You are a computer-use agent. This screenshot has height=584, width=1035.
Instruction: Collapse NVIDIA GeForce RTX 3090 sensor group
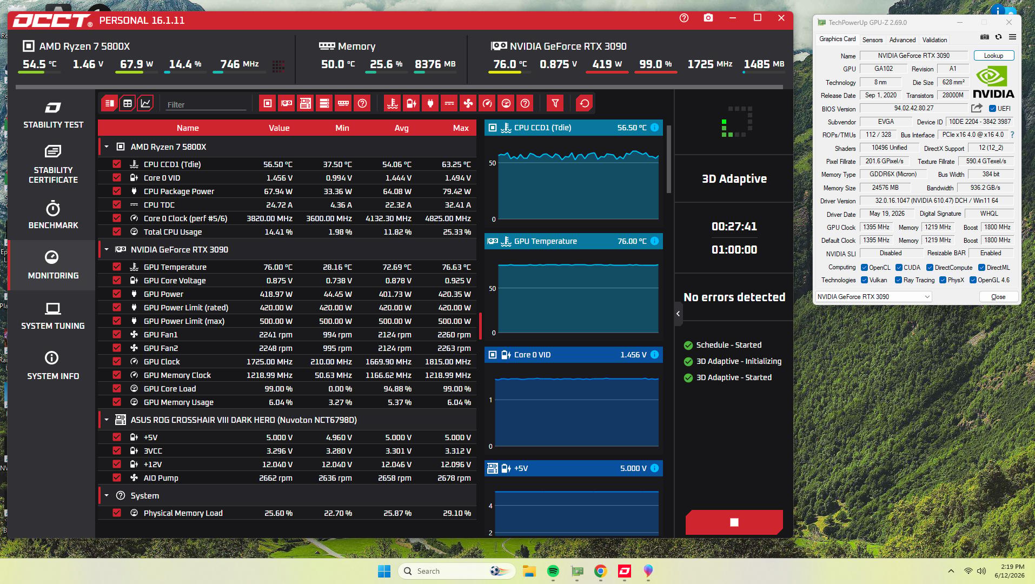(x=107, y=249)
